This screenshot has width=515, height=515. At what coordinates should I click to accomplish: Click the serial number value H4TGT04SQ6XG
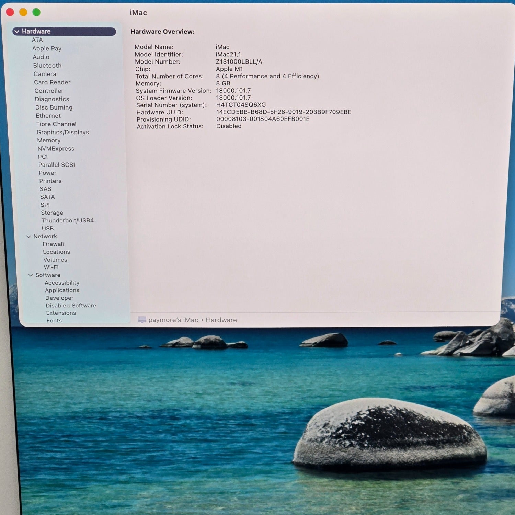point(241,105)
